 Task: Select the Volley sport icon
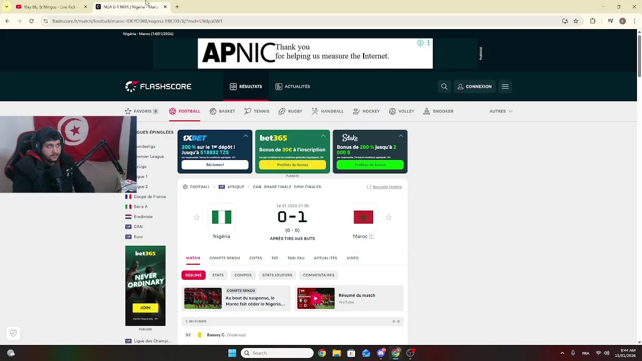(x=393, y=111)
